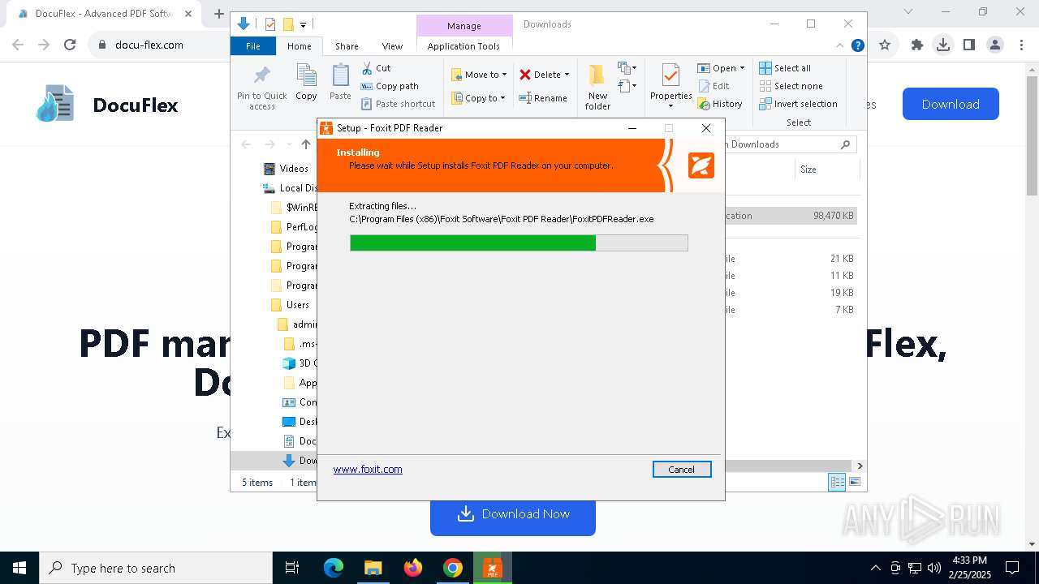Click Cut in the Explorer ribbon
Image resolution: width=1039 pixels, height=584 pixels.
pyautogui.click(x=376, y=68)
